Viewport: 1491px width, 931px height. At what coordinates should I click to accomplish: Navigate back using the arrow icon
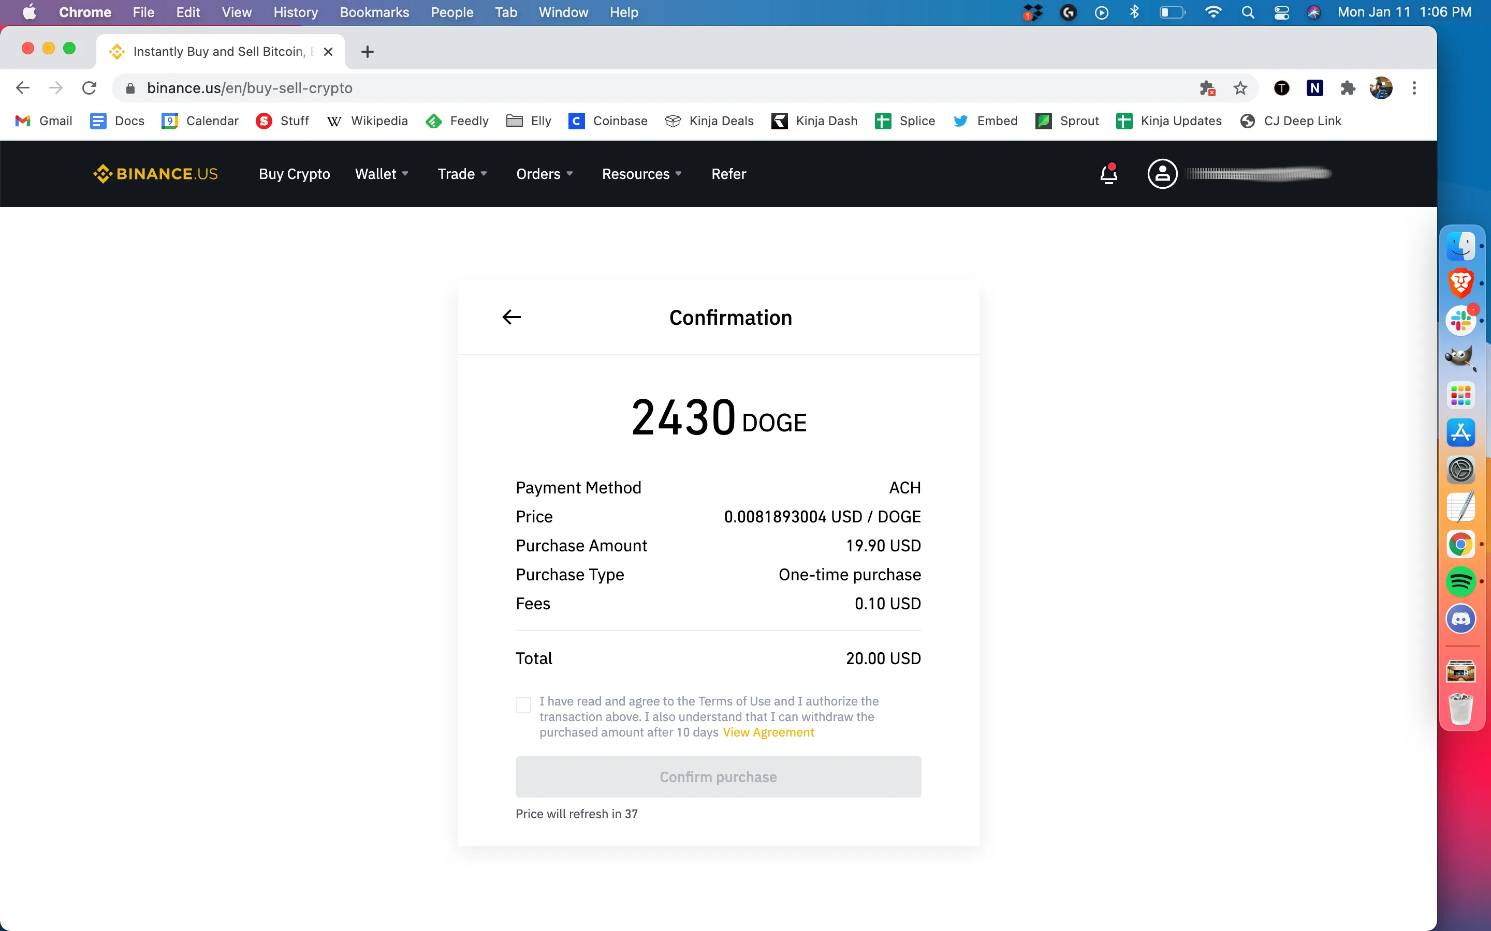(x=512, y=317)
